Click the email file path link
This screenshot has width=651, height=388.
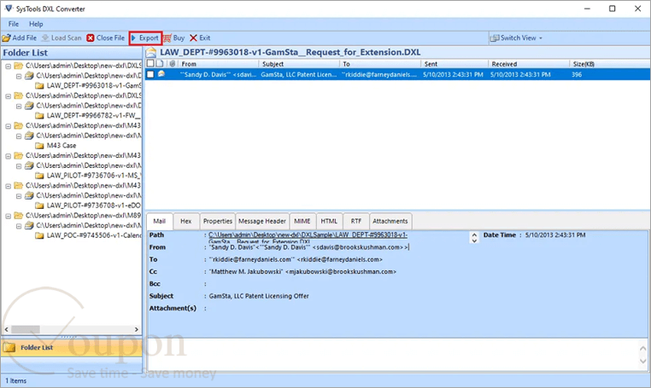[308, 237]
